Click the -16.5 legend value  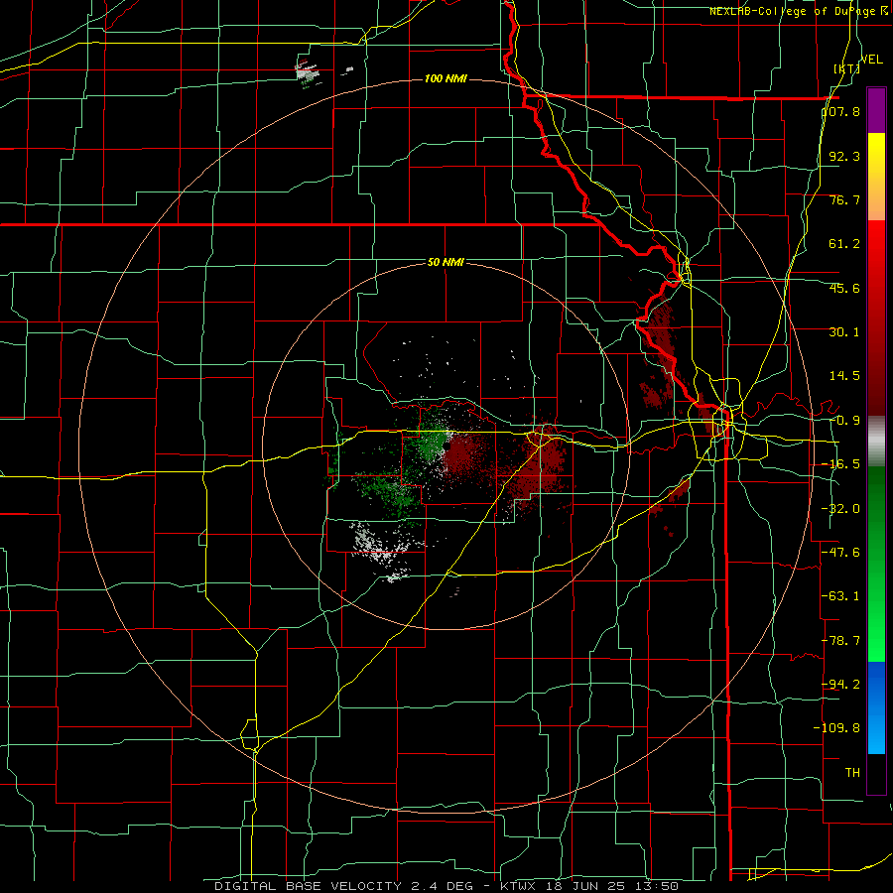(841, 464)
